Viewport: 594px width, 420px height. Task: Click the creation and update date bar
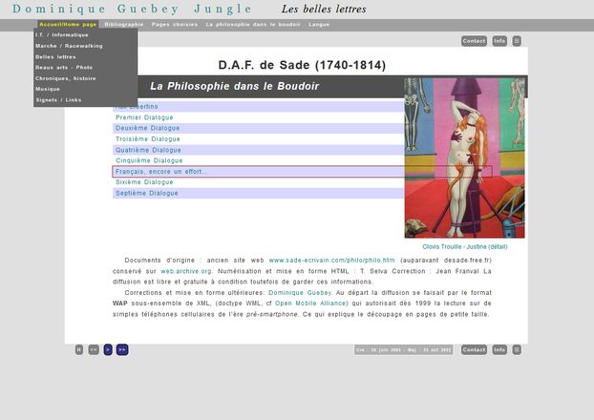point(403,349)
